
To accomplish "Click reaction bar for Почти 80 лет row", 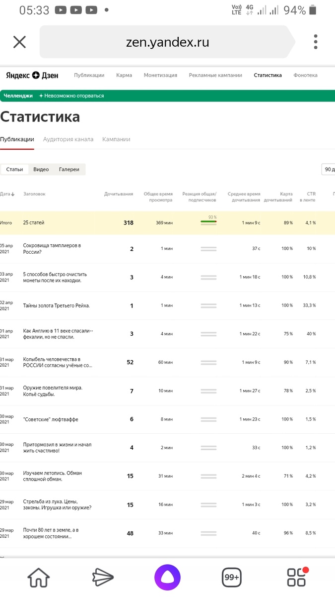I will pyautogui.click(x=208, y=533).
